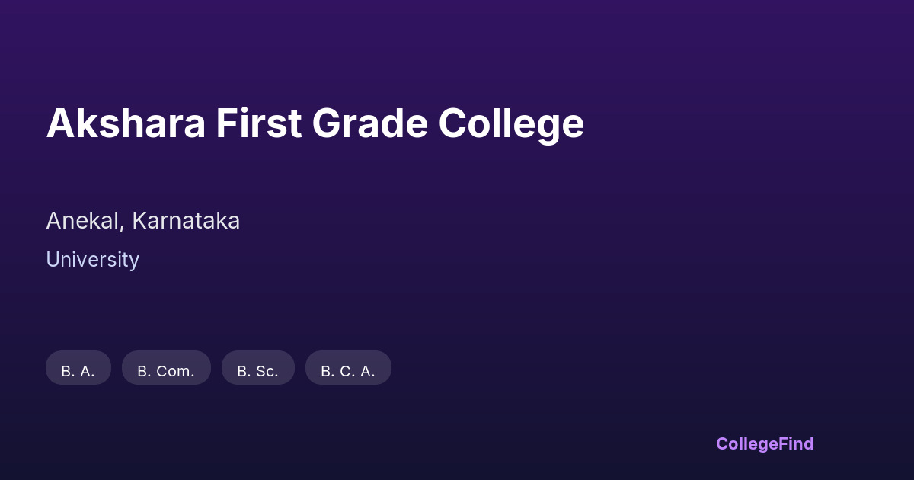Screen dimensions: 914x480
Task: Open the Akshara First Grade College heading
Action: pos(315,123)
